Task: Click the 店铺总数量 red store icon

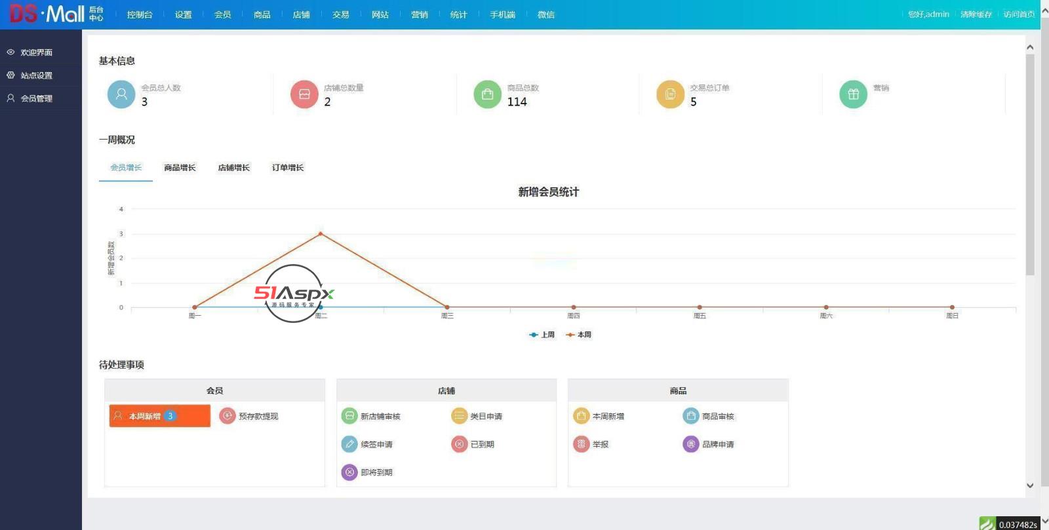Action: (x=304, y=94)
